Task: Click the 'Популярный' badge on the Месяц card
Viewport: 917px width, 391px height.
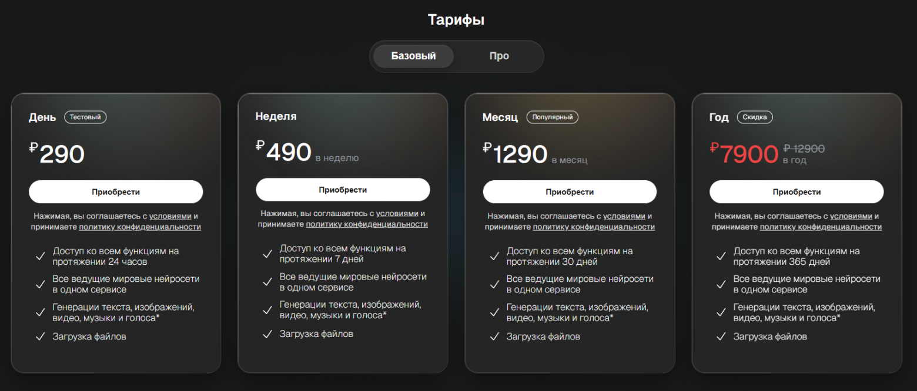Action: tap(553, 117)
